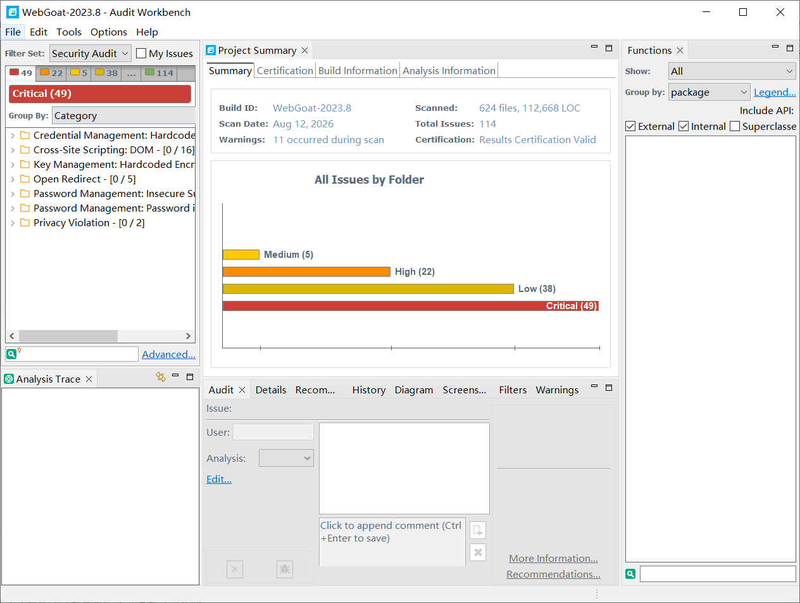Screen dimensions: 800x603
Task: Open the Show All dropdown in Functions
Action: (732, 72)
